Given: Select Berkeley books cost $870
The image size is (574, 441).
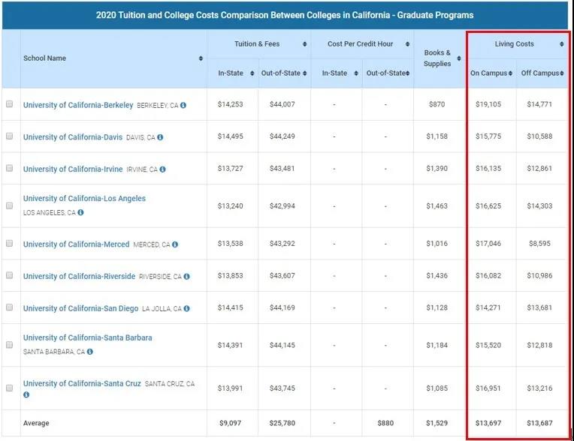Looking at the screenshot, I should (437, 104).
